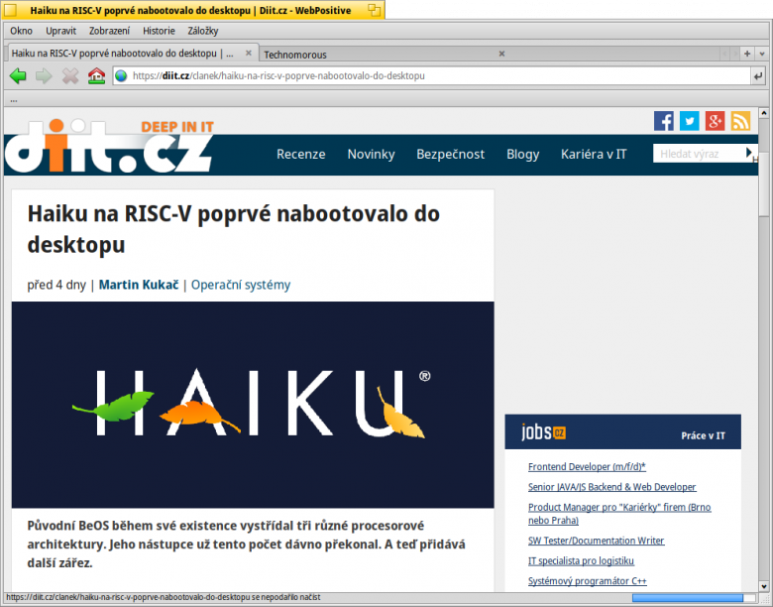
Task: Open the Kariéra v IT section
Action: 594,154
